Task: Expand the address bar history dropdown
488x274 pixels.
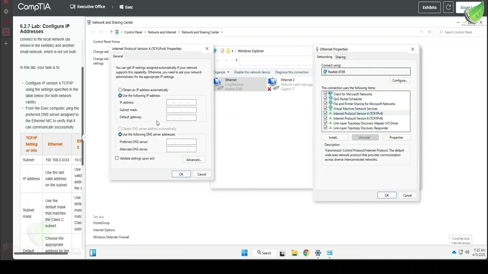Action: (421, 32)
